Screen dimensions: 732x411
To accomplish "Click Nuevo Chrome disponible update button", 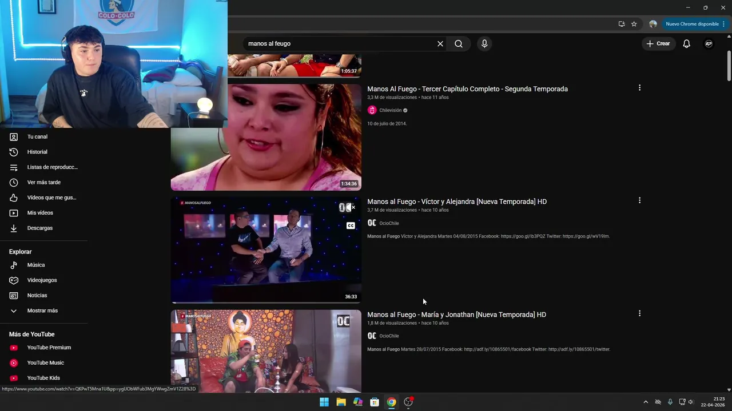I will [x=692, y=24].
